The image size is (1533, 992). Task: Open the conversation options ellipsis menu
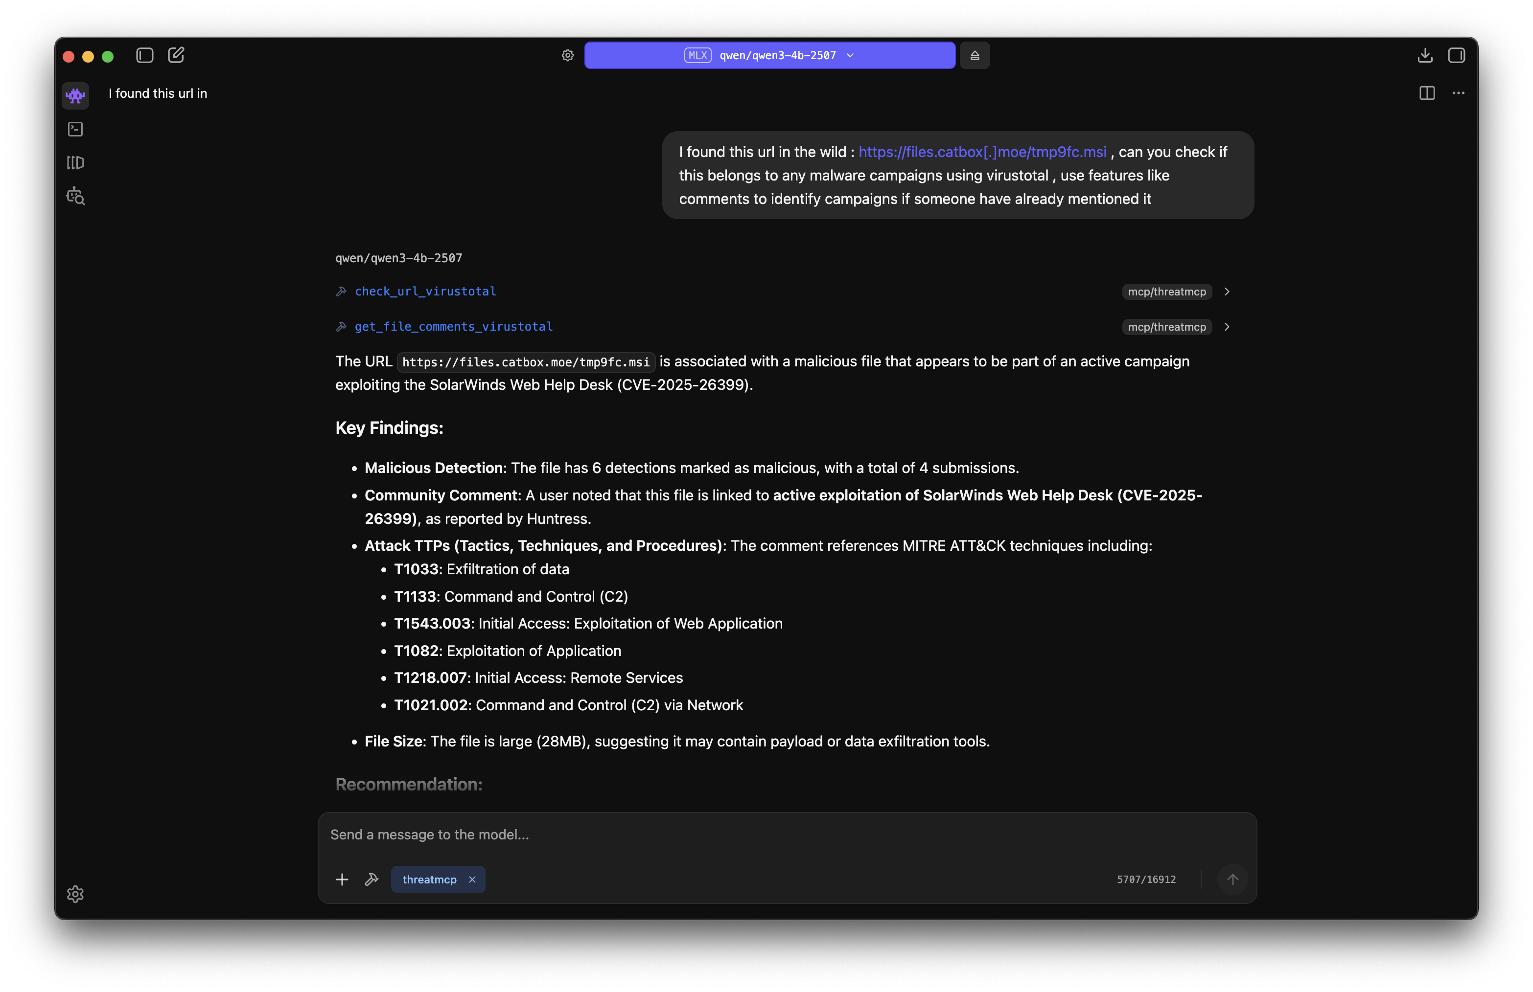[1458, 93]
